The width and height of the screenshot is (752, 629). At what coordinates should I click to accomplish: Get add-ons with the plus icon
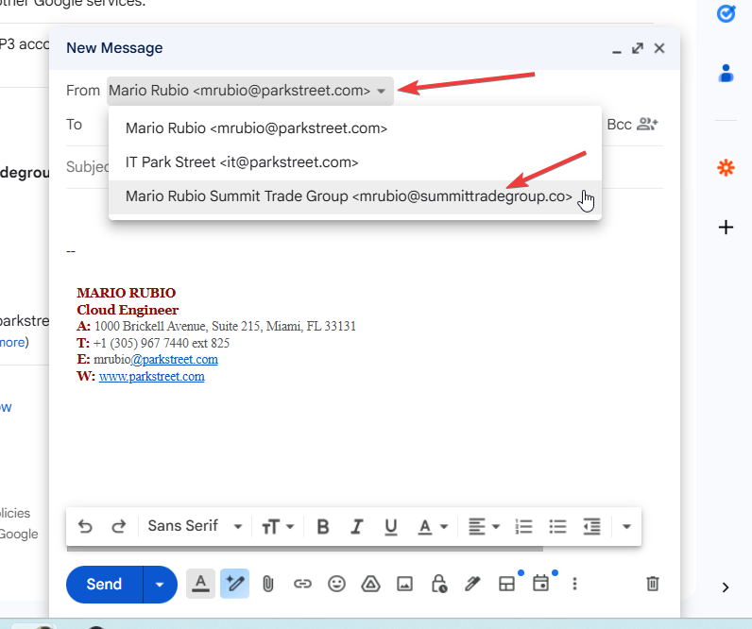[726, 228]
